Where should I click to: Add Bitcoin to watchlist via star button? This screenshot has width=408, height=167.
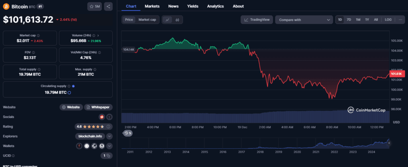coord(95,6)
